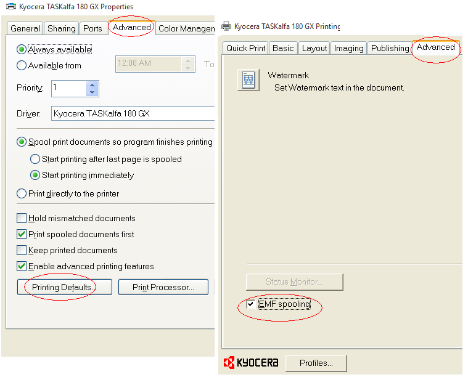Screen dimensions: 468x377
Task: Increase the Priority value with up arrow
Action: tap(92, 85)
